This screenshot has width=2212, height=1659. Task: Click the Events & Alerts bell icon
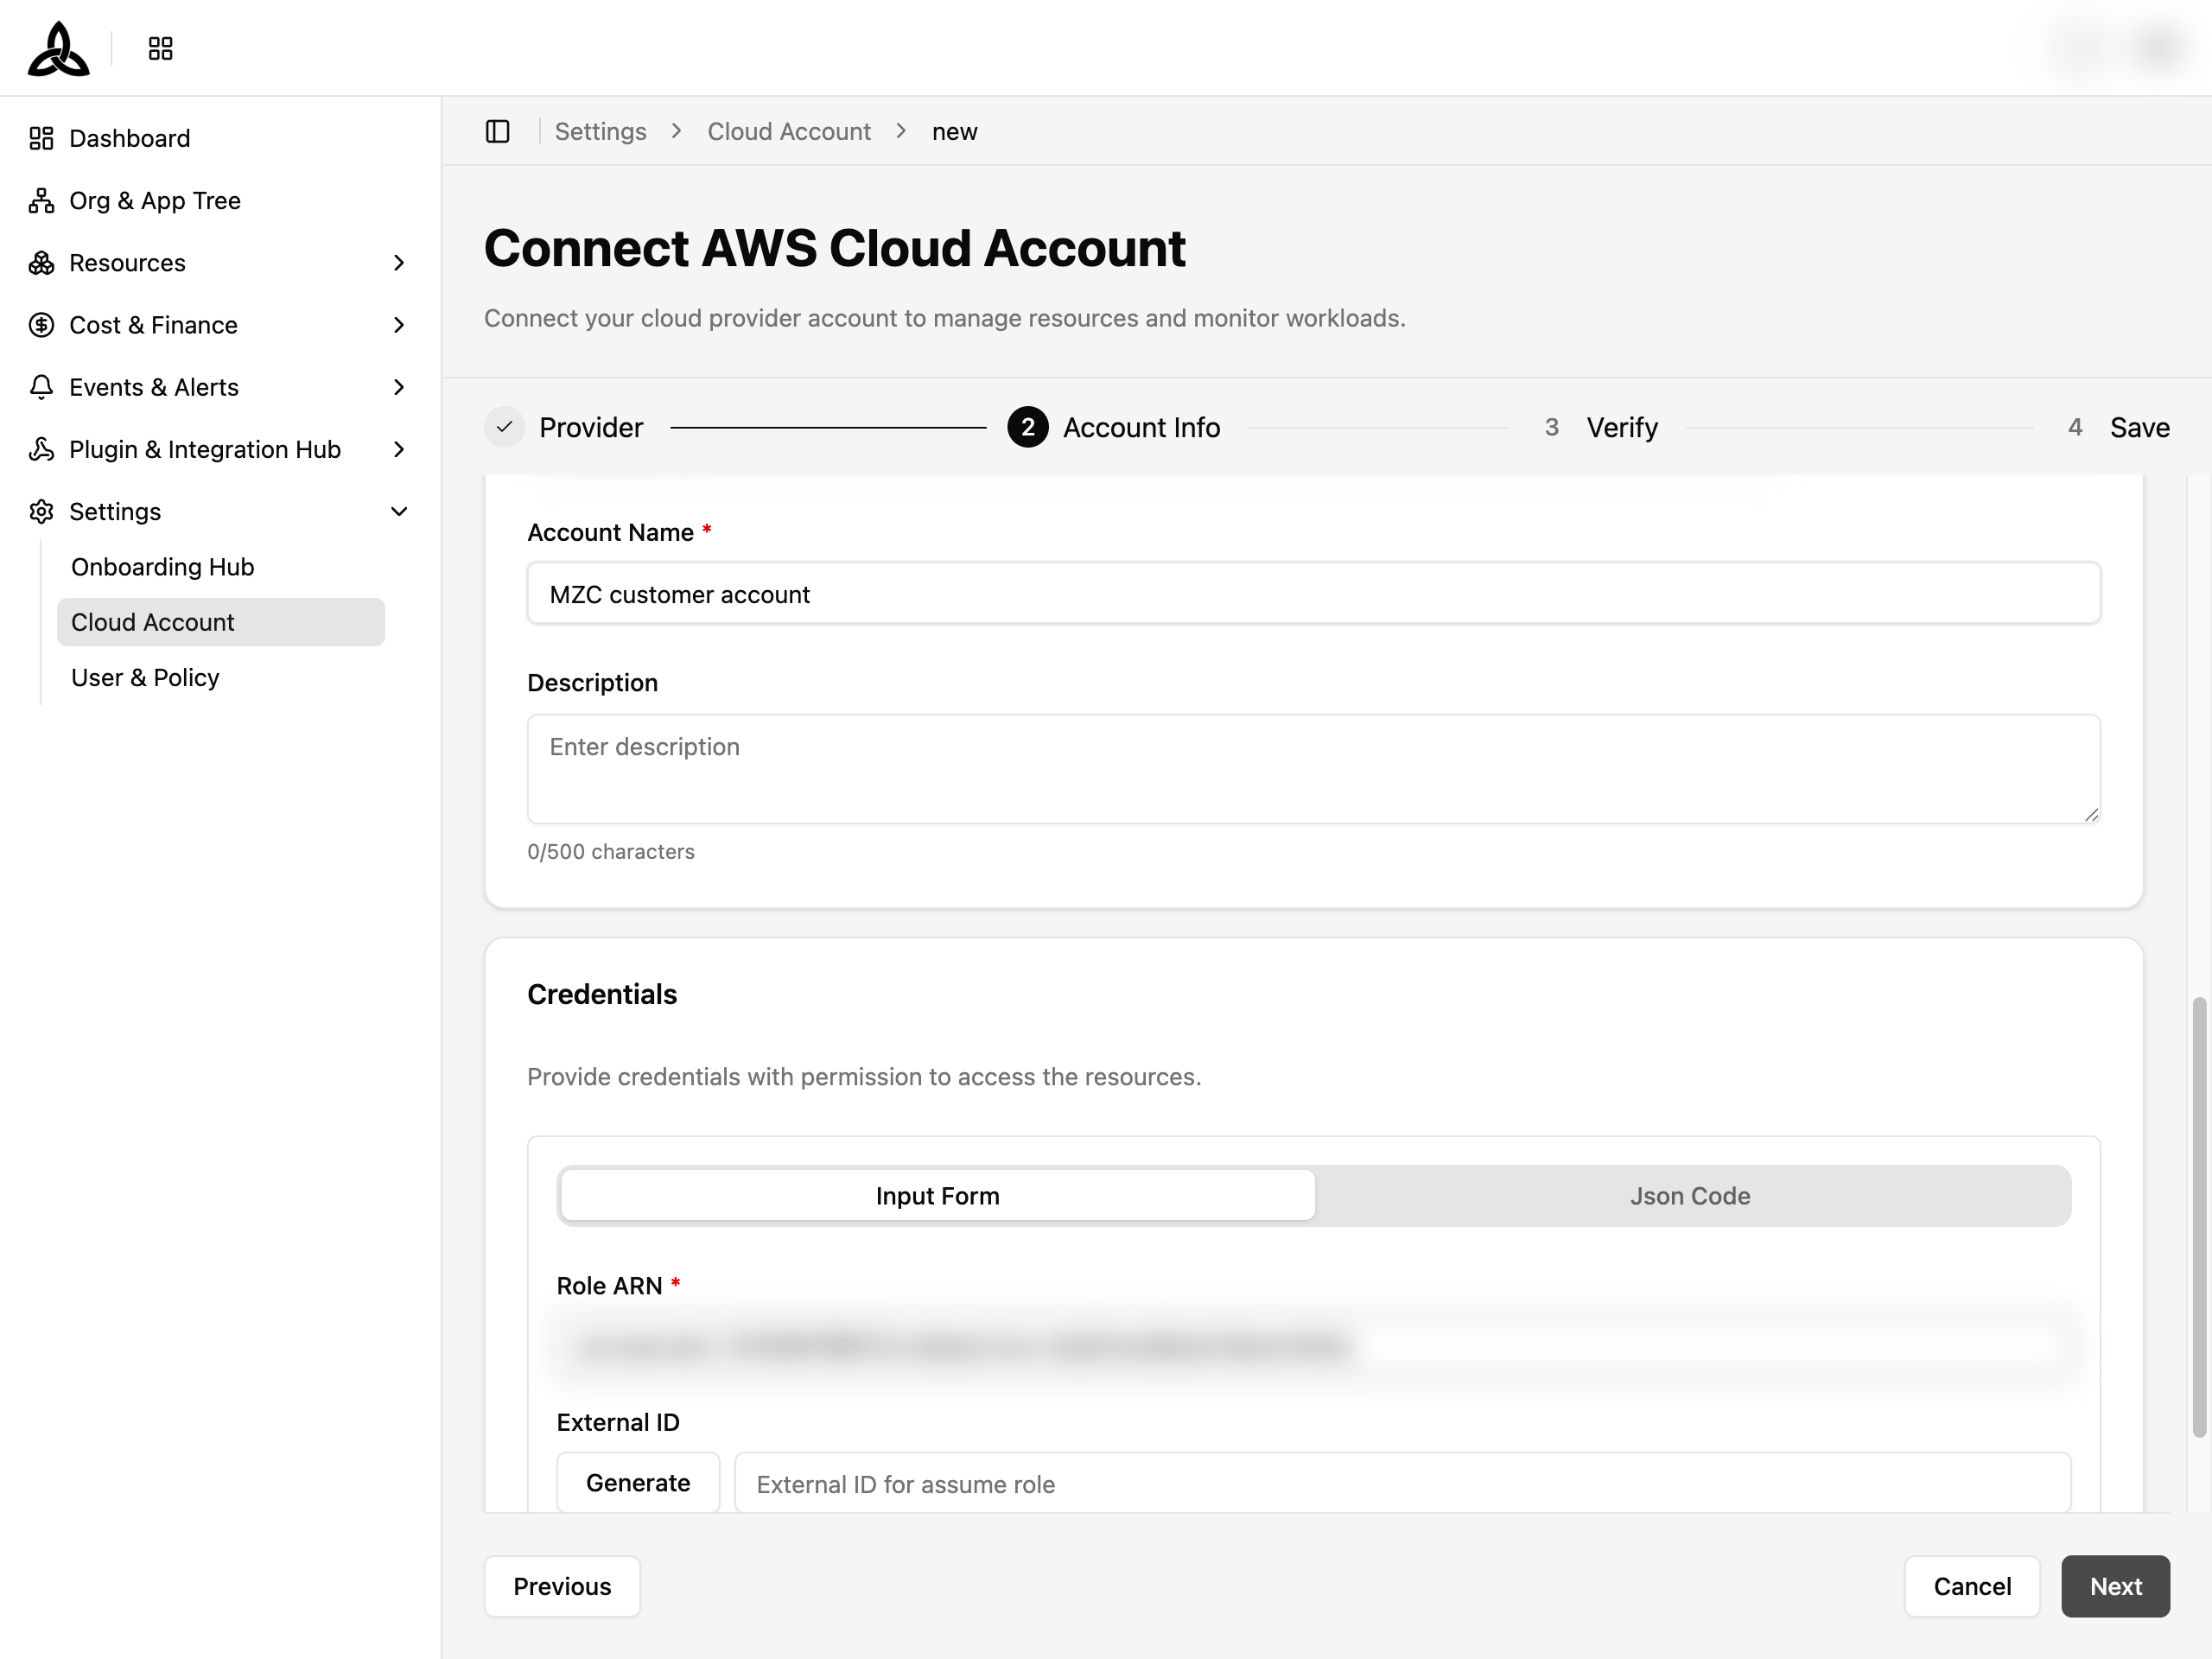click(41, 386)
